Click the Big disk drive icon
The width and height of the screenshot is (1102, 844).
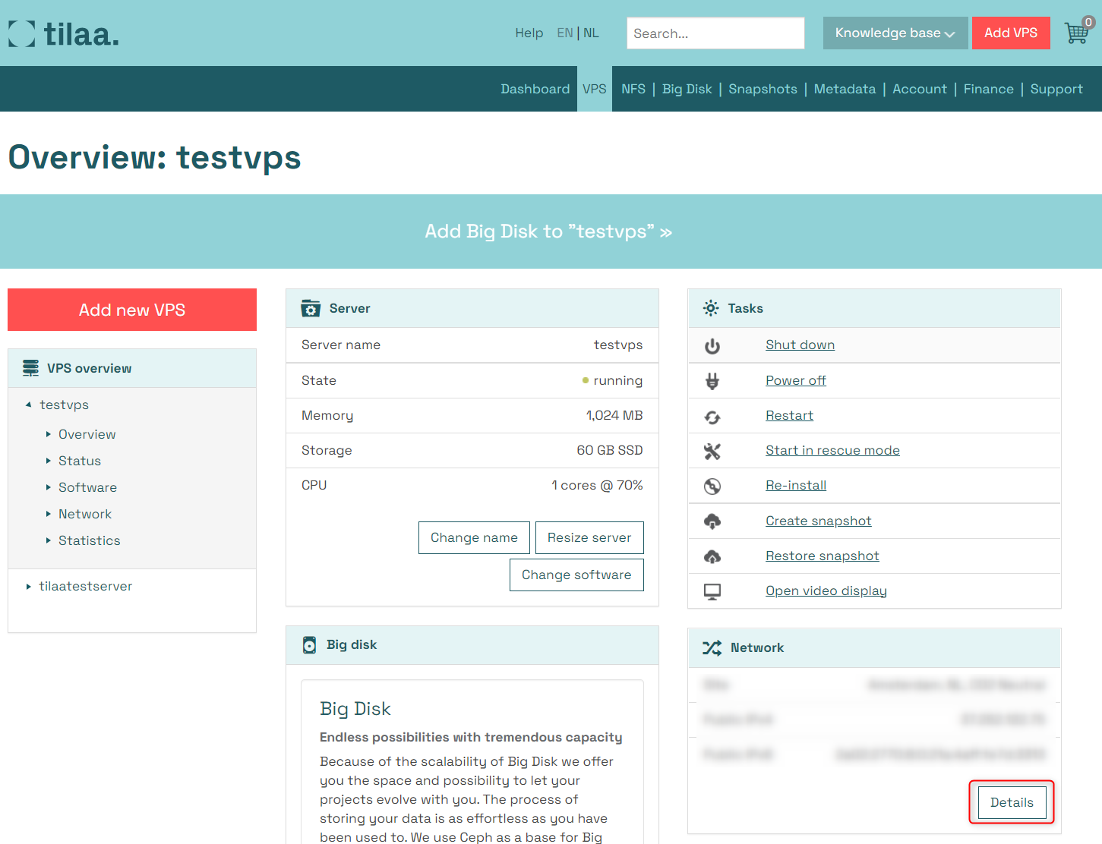(309, 645)
